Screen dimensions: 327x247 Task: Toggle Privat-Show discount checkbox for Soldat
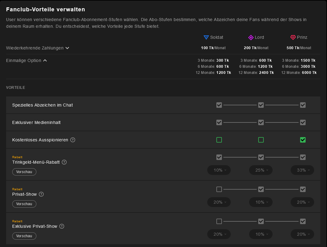tap(219, 189)
